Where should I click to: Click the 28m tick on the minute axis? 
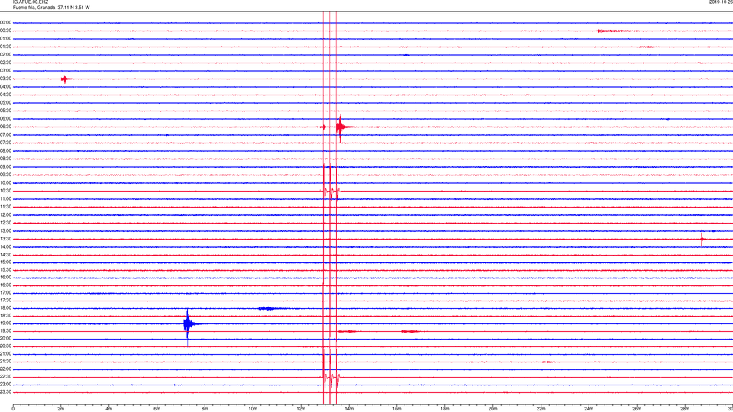[x=685, y=409]
